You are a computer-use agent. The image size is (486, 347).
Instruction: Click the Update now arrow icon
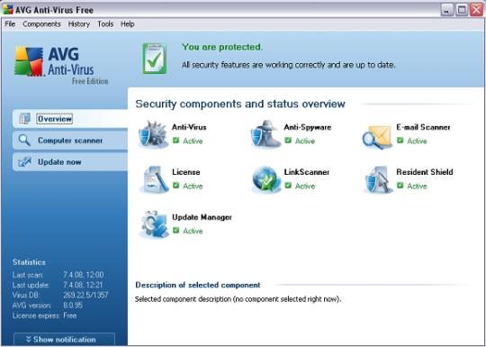click(x=24, y=161)
